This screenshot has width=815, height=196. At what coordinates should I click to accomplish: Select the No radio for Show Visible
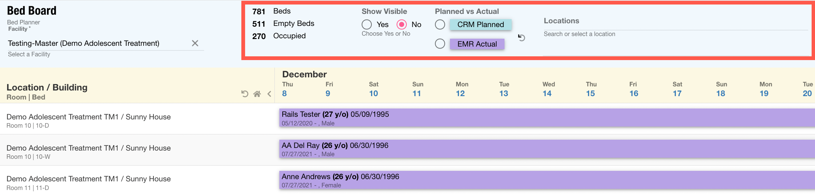[402, 24]
